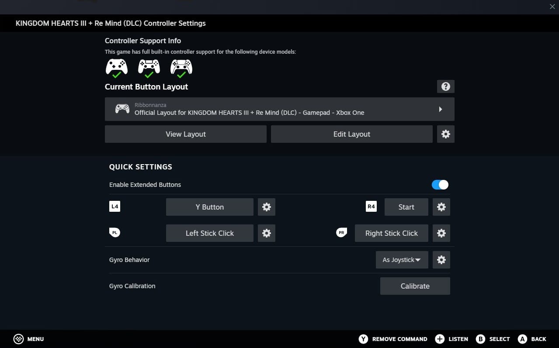Screen dimensions: 559x348
Task: Change the L4 Y Button assignment
Action: [x=209, y=207]
